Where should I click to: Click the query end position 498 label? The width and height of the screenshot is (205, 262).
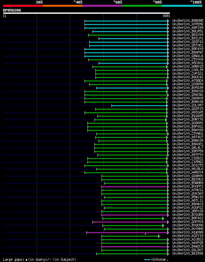(x=166, y=16)
